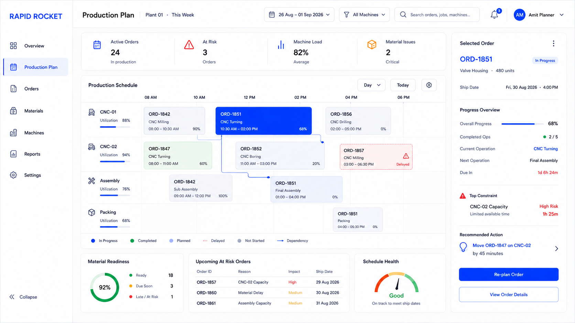
Task: Open schedule settings gear icon
Action: [x=429, y=85]
